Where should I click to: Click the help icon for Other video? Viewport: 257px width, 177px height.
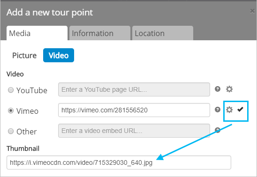point(218,130)
